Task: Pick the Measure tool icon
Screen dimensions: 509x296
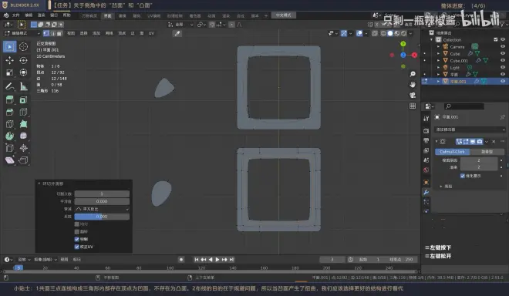Action: click(23, 86)
